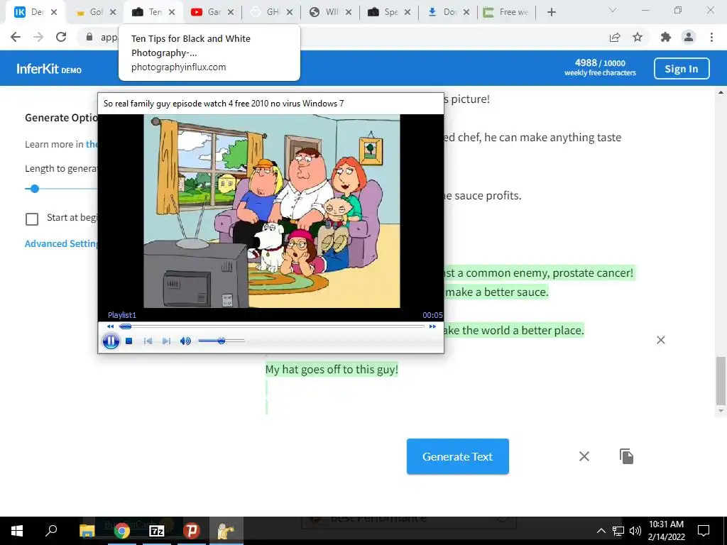Switch to the Download tab
The image size is (727, 545).
pyautogui.click(x=442, y=13)
